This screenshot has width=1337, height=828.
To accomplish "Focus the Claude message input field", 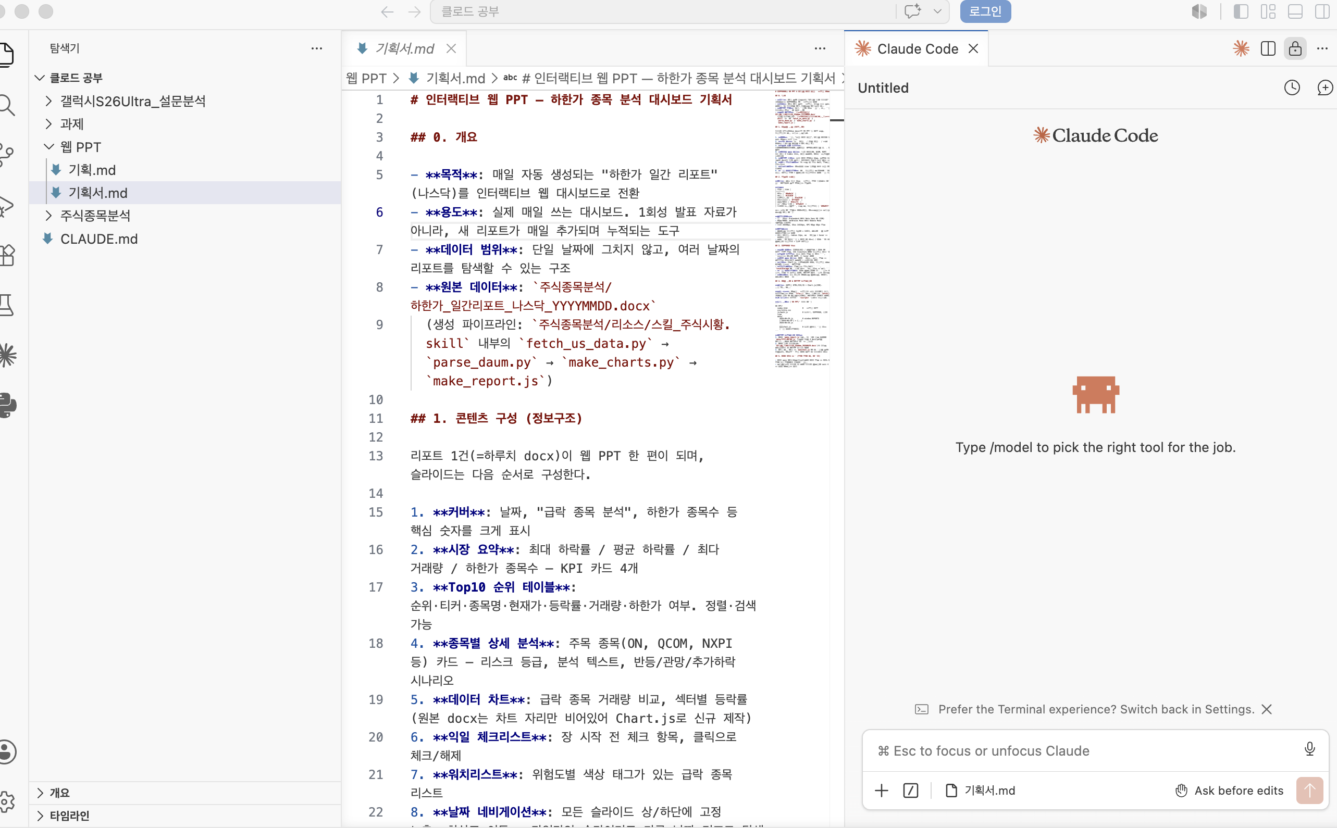I will point(1085,751).
